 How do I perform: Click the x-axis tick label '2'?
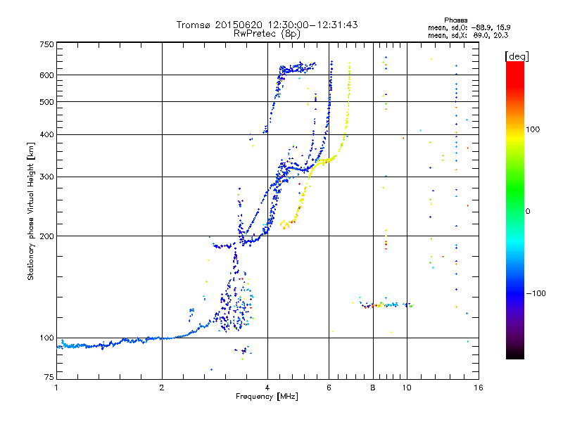tap(162, 388)
